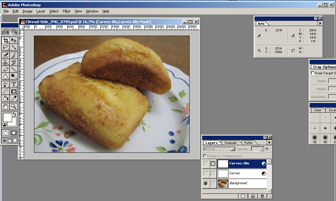Viewport: 336px width, 201px height.
Task: Open the Help menu
Action: (106, 11)
